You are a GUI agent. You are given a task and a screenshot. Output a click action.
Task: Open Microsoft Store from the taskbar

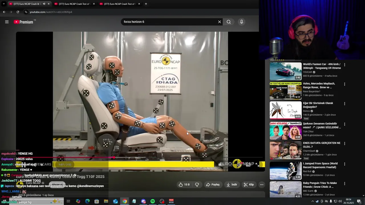pos(97,201)
